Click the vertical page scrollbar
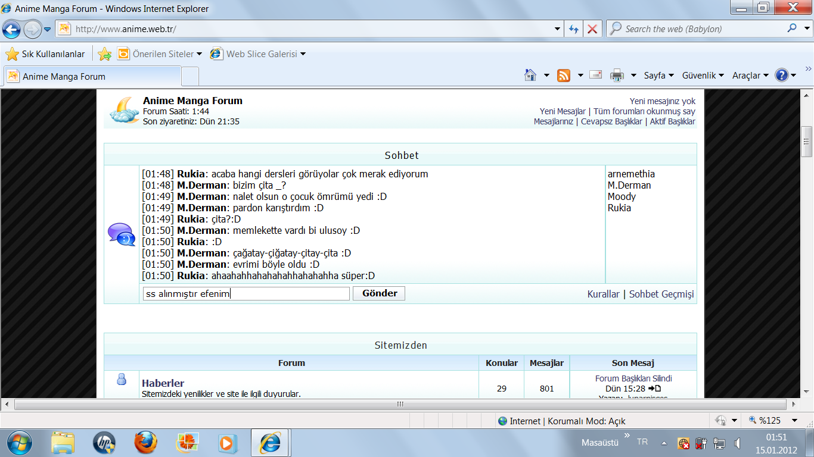Image resolution: width=814 pixels, height=457 pixels. [x=807, y=142]
